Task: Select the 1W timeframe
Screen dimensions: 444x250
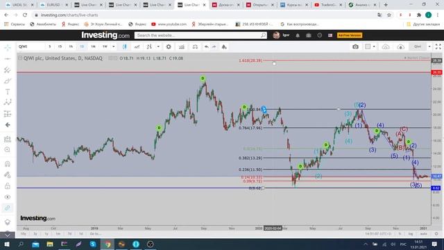Action: (105, 47)
